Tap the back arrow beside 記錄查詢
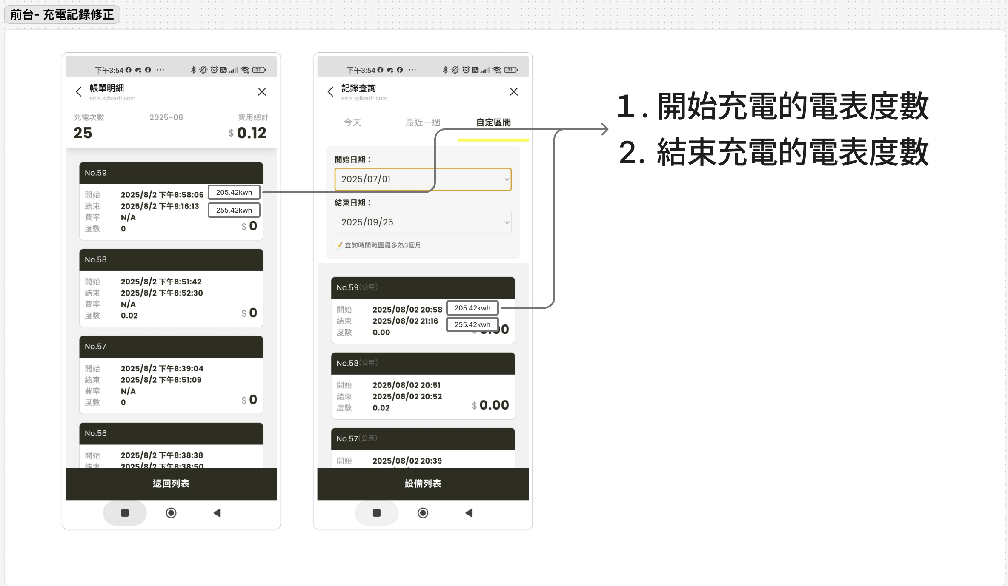The height and width of the screenshot is (586, 1008). click(330, 92)
